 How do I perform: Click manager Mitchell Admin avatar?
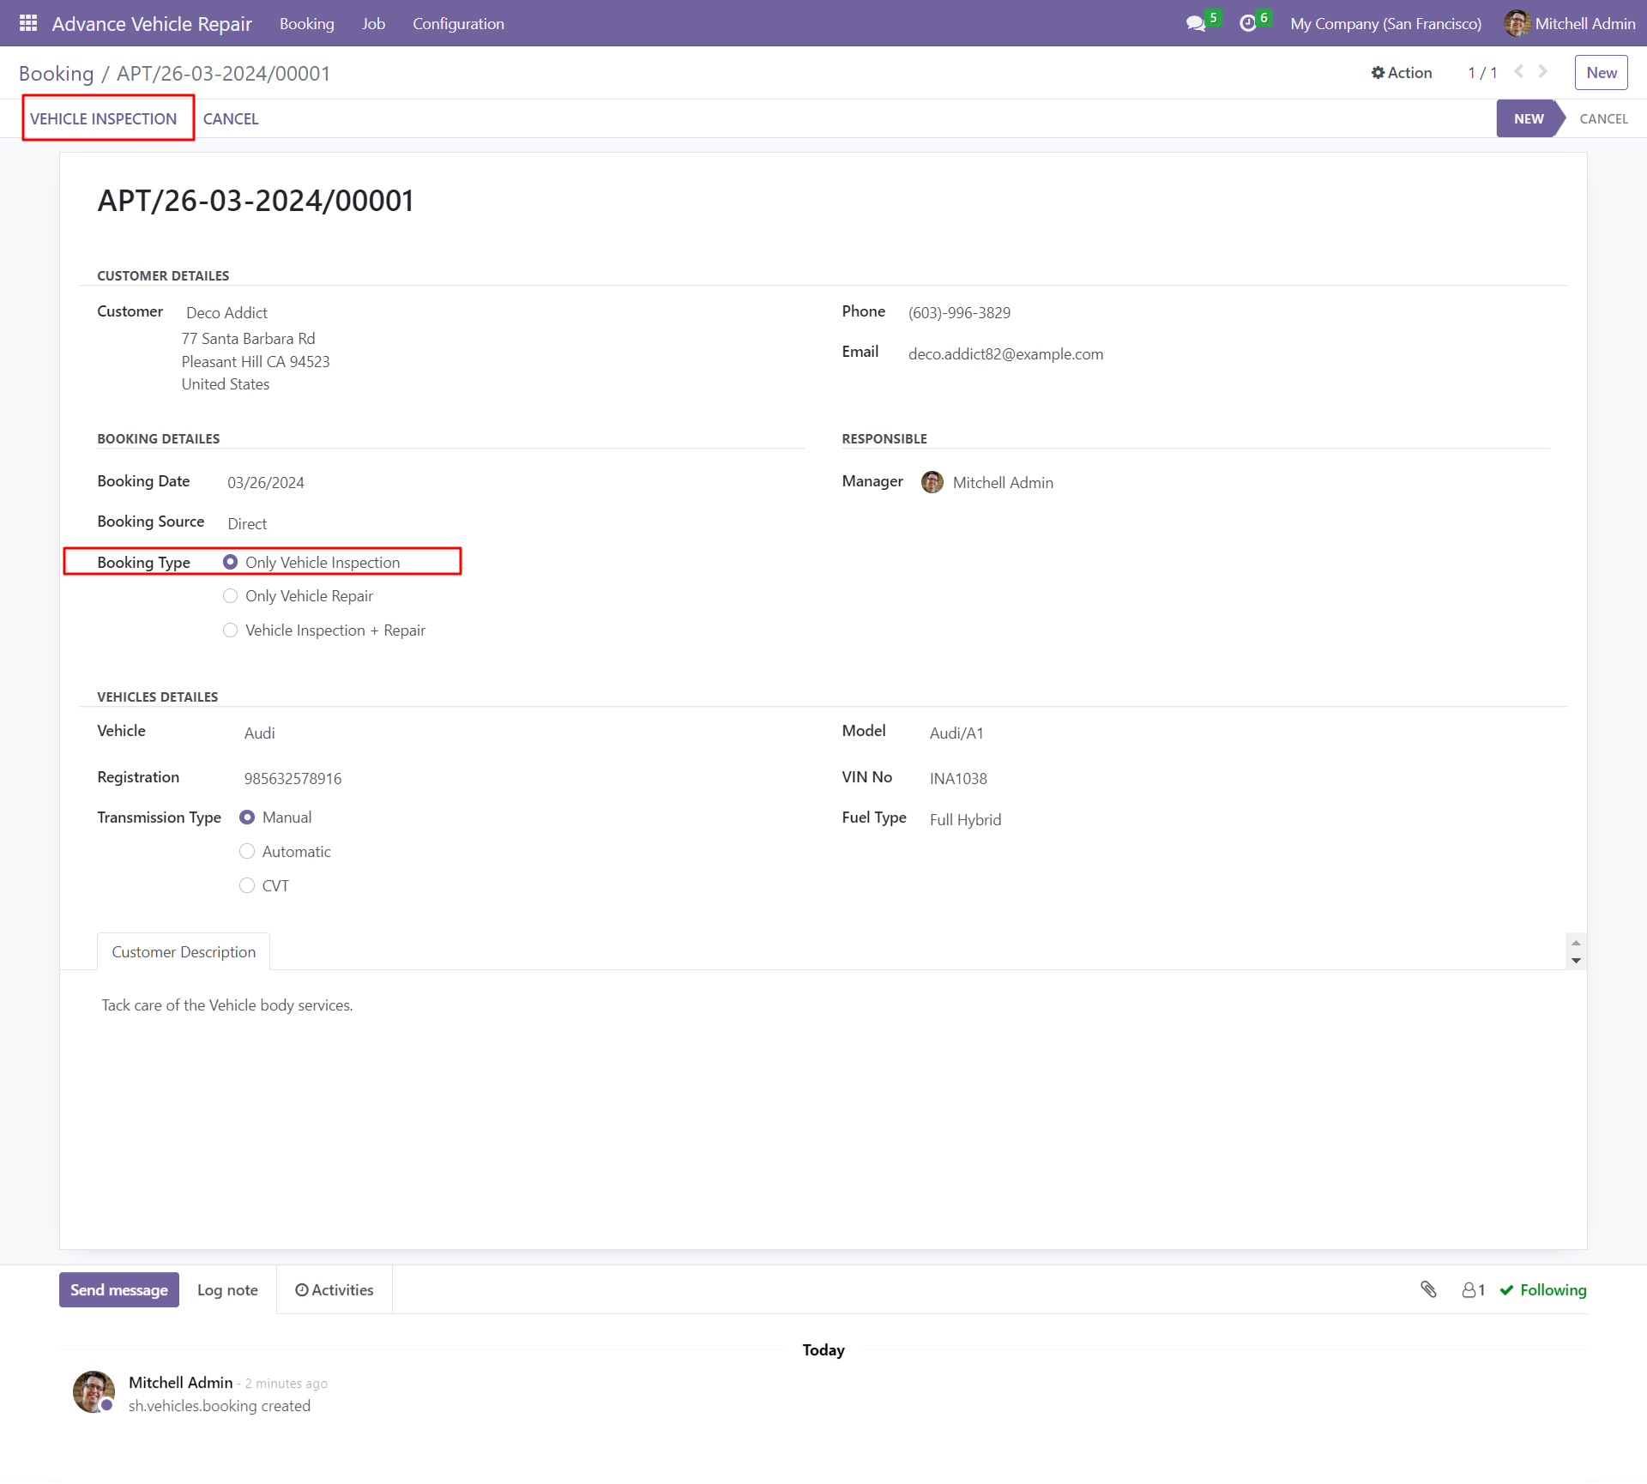click(932, 482)
